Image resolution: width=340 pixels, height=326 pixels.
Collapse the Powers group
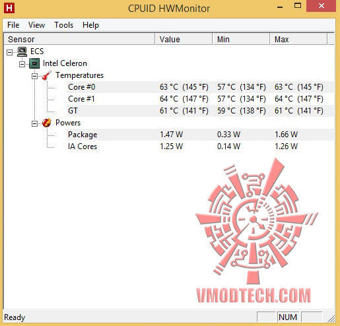pos(34,123)
